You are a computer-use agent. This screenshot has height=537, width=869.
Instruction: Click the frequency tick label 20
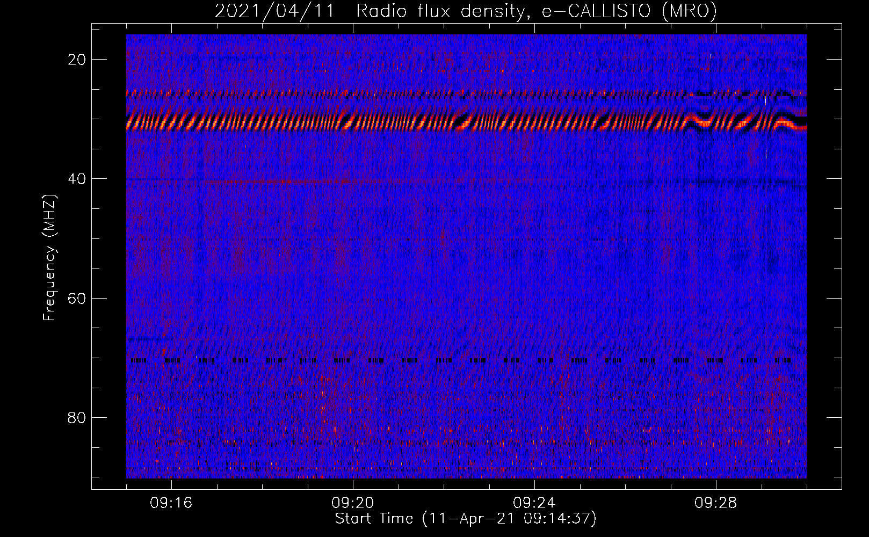click(x=77, y=60)
